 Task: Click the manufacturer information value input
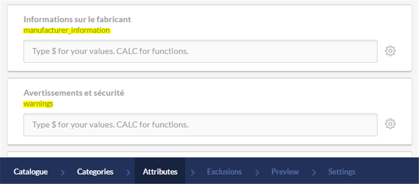tap(200, 51)
